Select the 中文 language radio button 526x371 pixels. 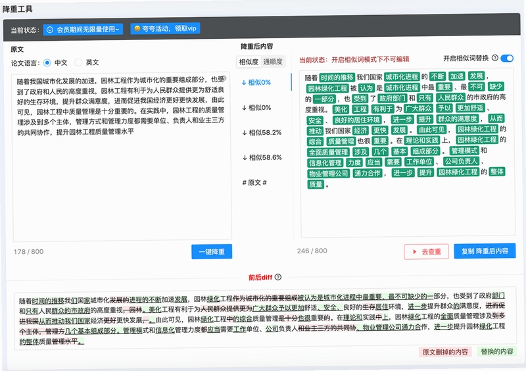[47, 62]
